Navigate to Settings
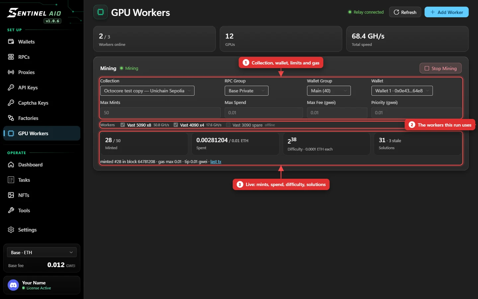This screenshot has height=299, width=478. [x=42, y=230]
